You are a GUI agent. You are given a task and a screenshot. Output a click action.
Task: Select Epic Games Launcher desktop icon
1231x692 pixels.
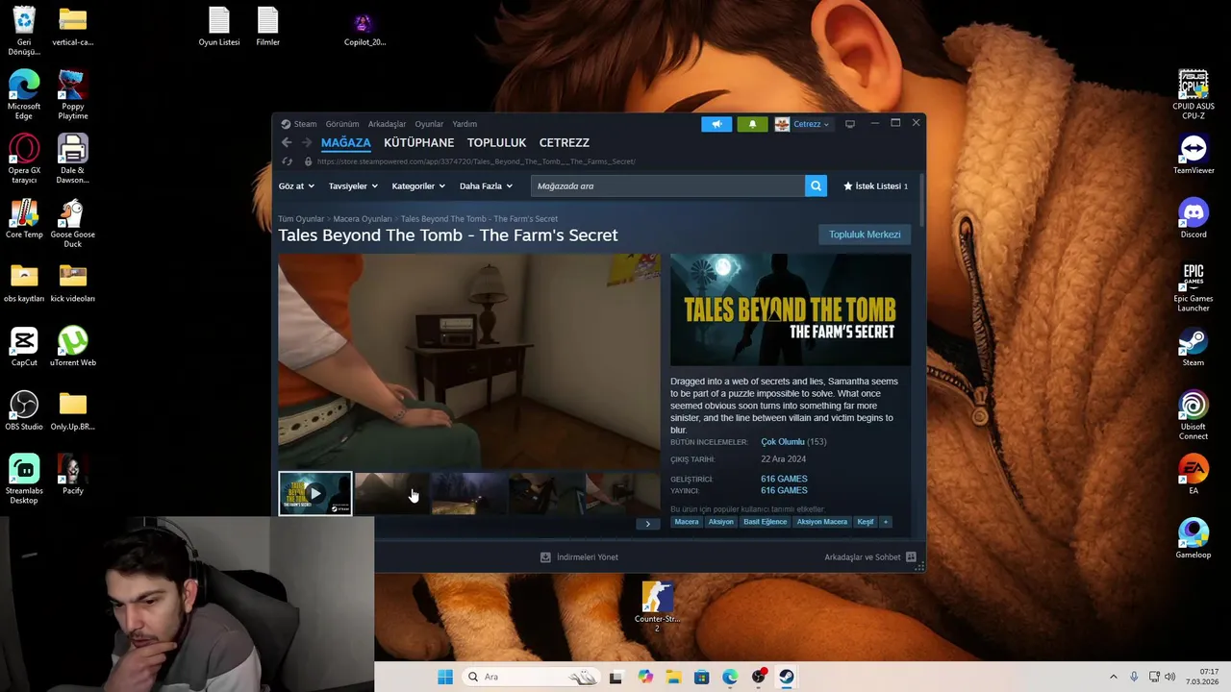(1193, 286)
